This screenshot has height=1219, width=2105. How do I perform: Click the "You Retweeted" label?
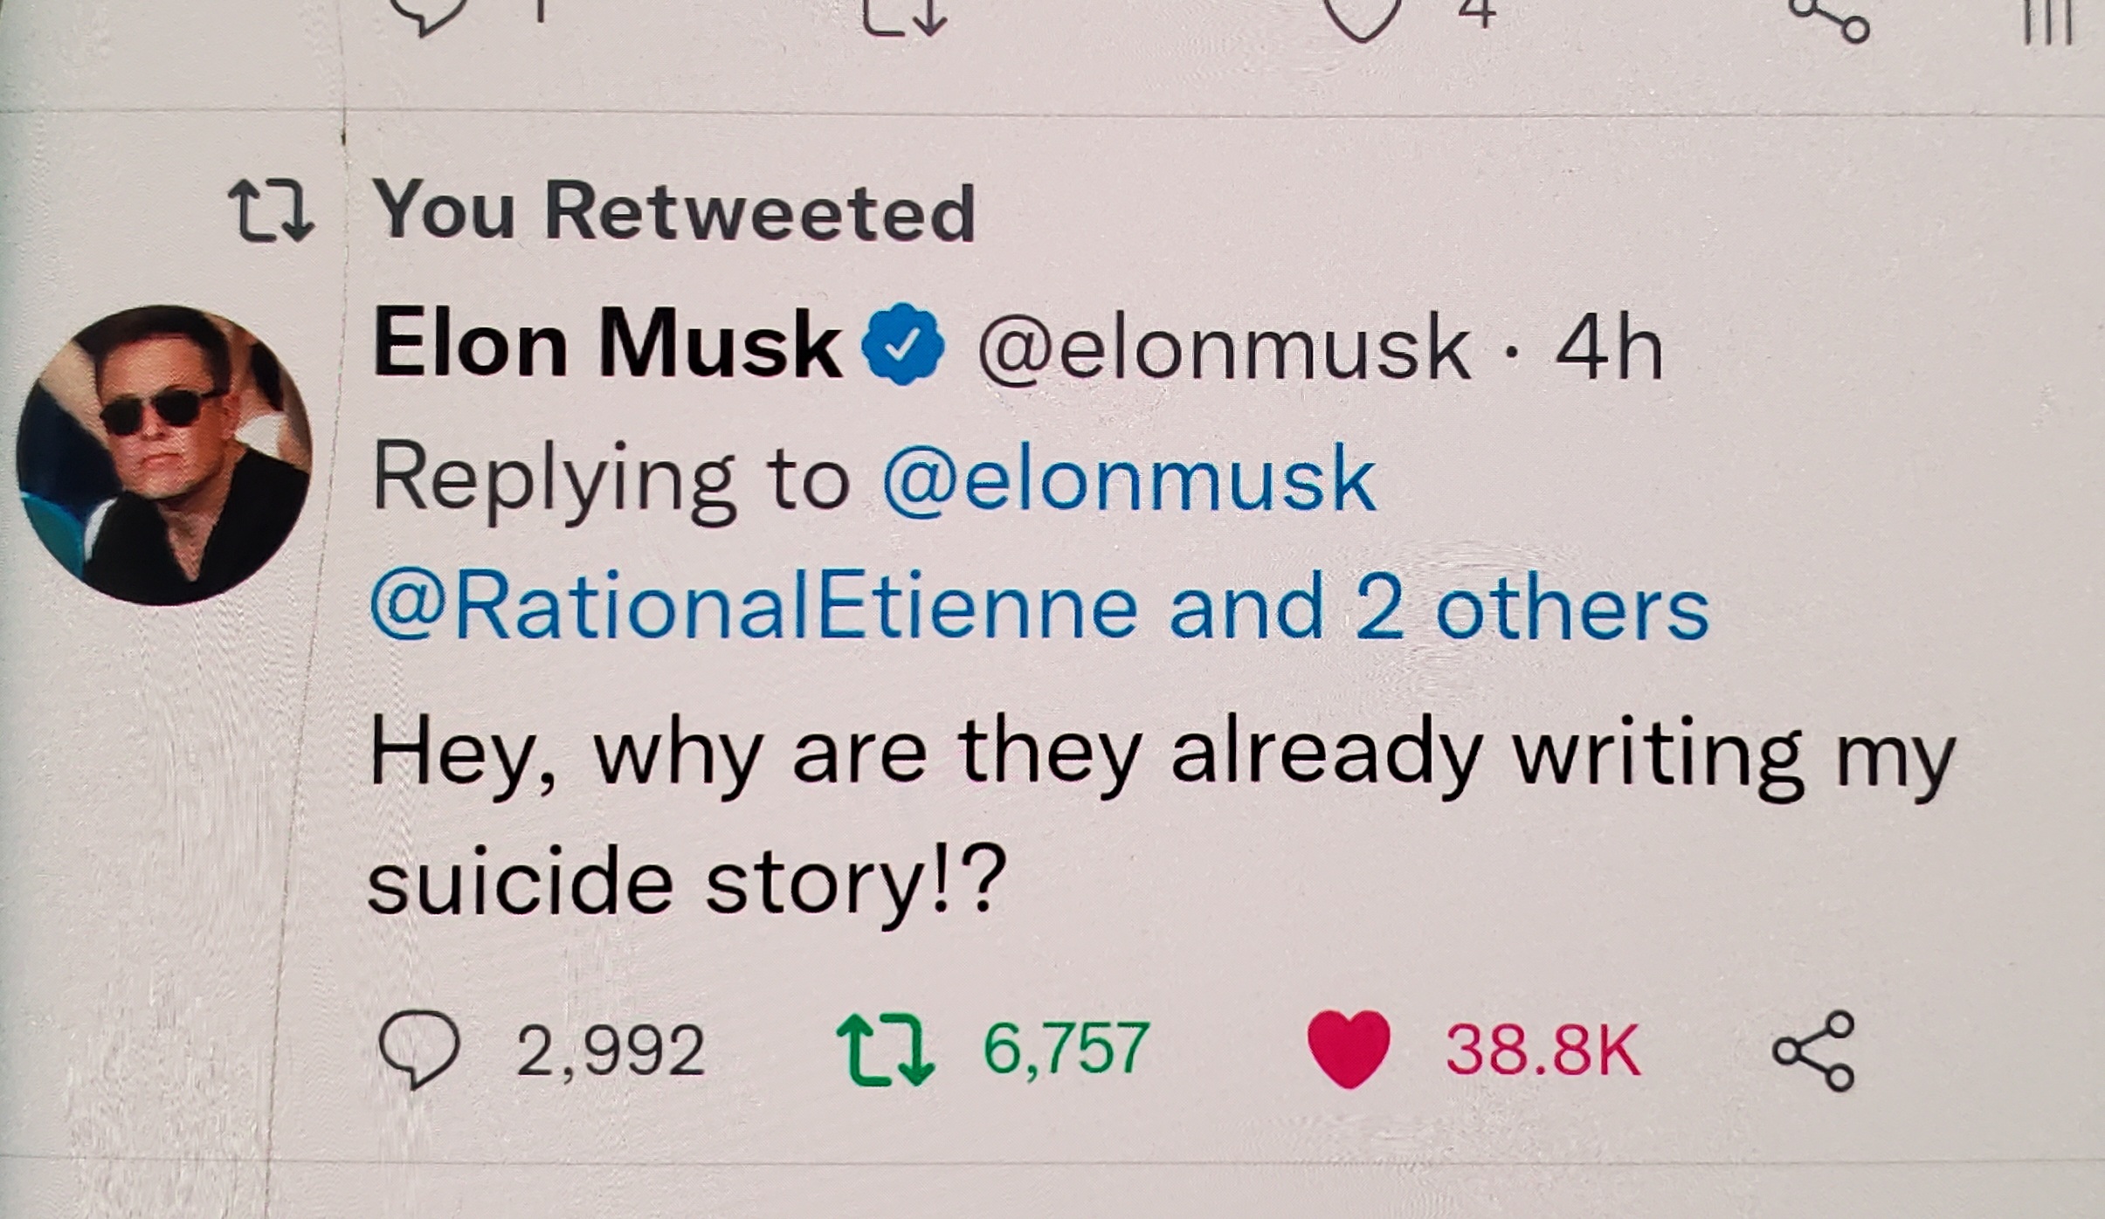[x=673, y=212]
